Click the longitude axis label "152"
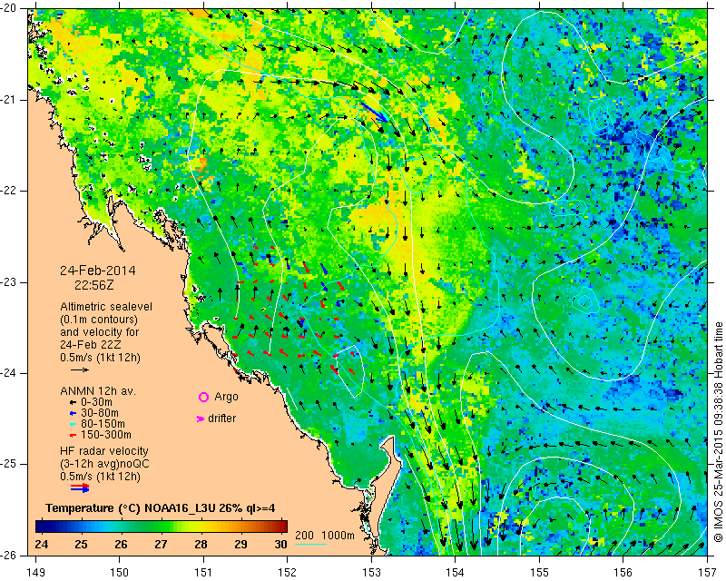726x581 pixels. pyautogui.click(x=287, y=573)
